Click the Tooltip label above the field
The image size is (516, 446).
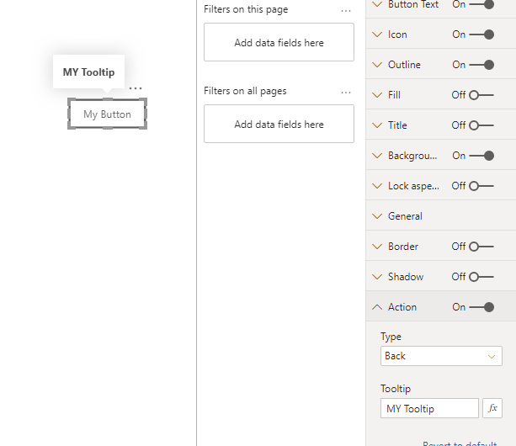tap(396, 389)
